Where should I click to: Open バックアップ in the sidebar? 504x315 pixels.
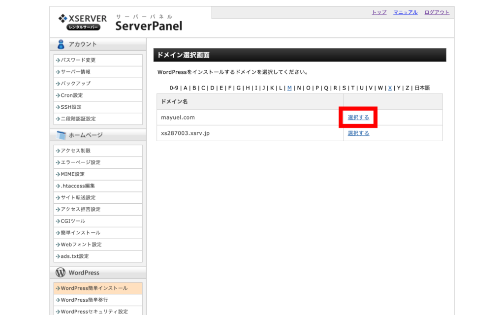[x=98, y=84]
